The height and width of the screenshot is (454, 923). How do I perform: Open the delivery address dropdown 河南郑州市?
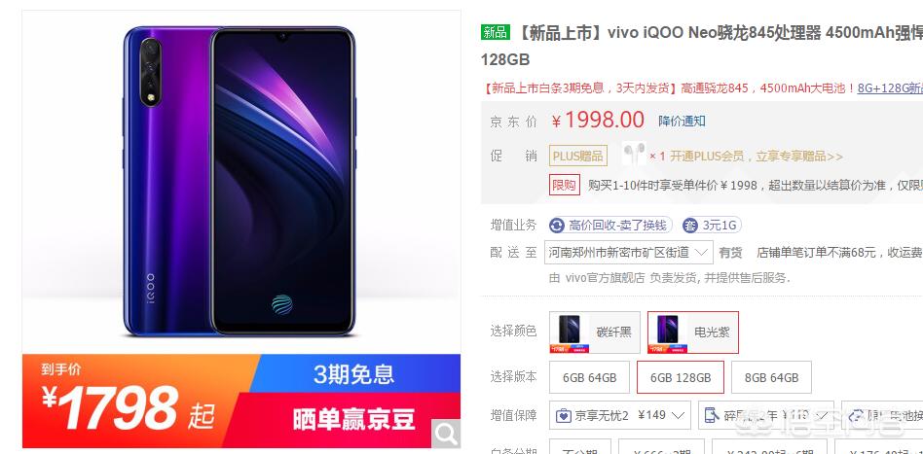629,253
